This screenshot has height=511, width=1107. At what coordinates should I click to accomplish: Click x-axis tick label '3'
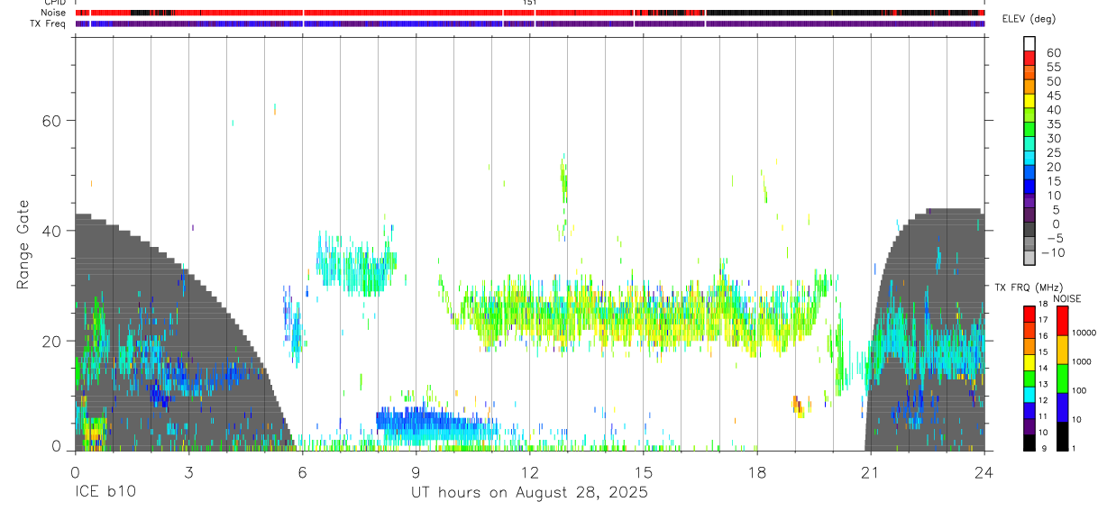pos(188,471)
